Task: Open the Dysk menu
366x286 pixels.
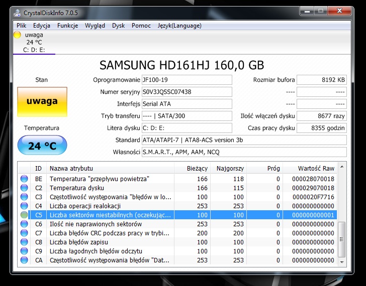Action: pos(118,26)
